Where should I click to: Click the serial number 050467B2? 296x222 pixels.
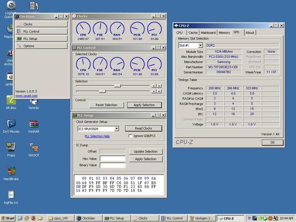tap(224, 72)
